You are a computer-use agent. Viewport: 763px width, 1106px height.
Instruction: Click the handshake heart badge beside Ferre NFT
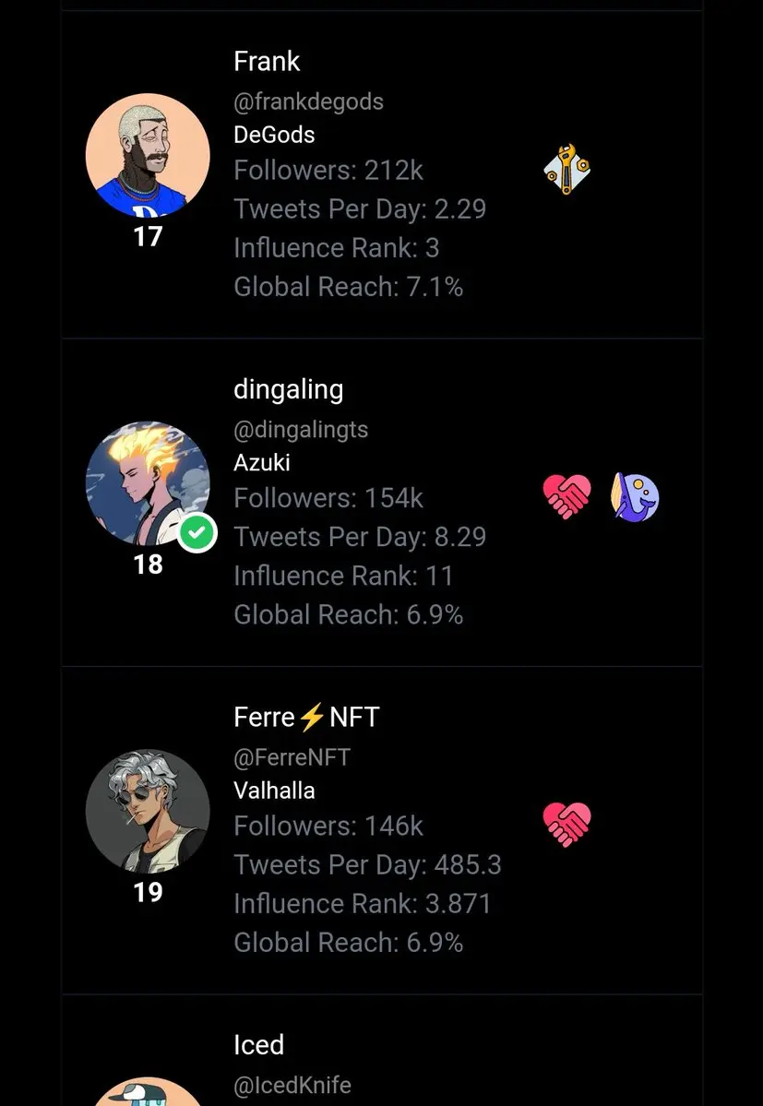point(567,824)
